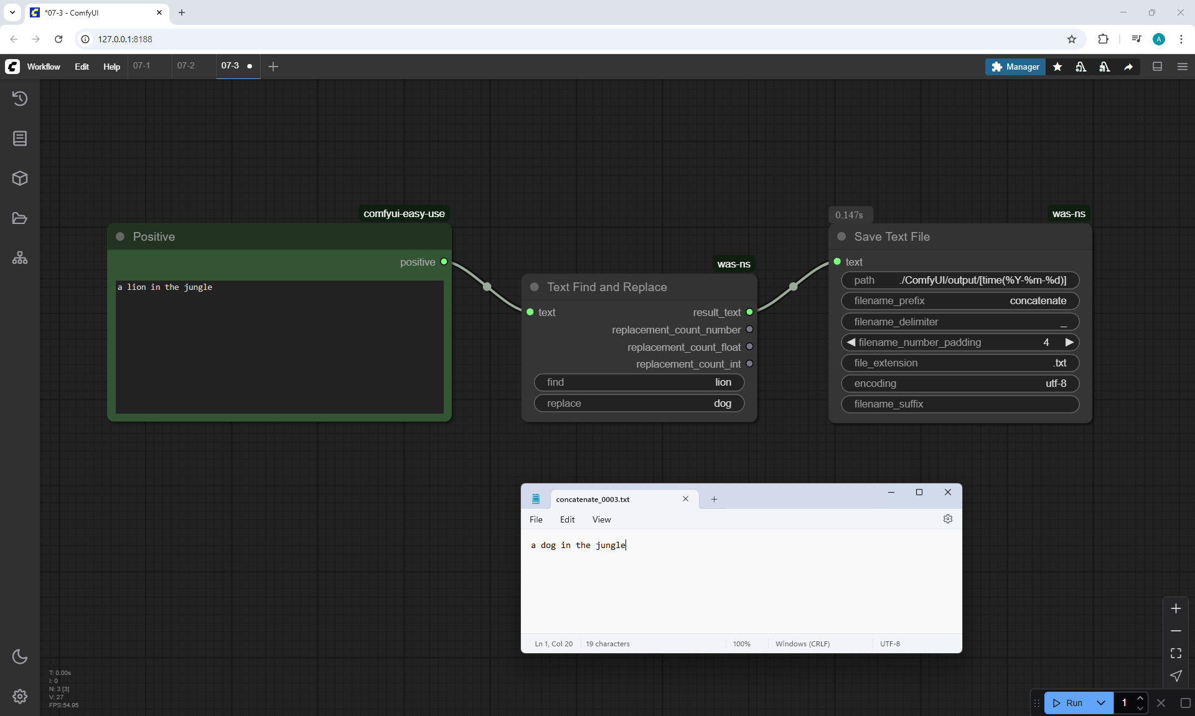Open the queue history sidebar icon
1195x716 pixels.
tap(20, 98)
